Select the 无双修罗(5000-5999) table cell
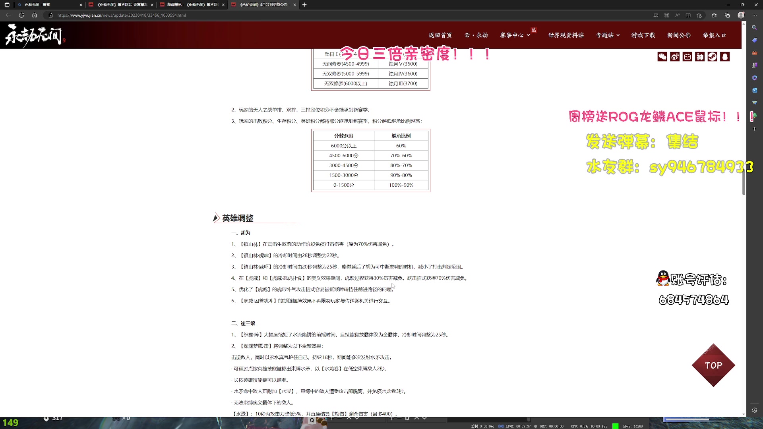 (x=345, y=73)
